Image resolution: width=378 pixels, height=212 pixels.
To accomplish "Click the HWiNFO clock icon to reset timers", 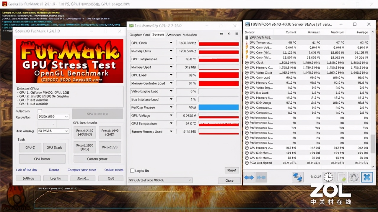I will point(328,177).
